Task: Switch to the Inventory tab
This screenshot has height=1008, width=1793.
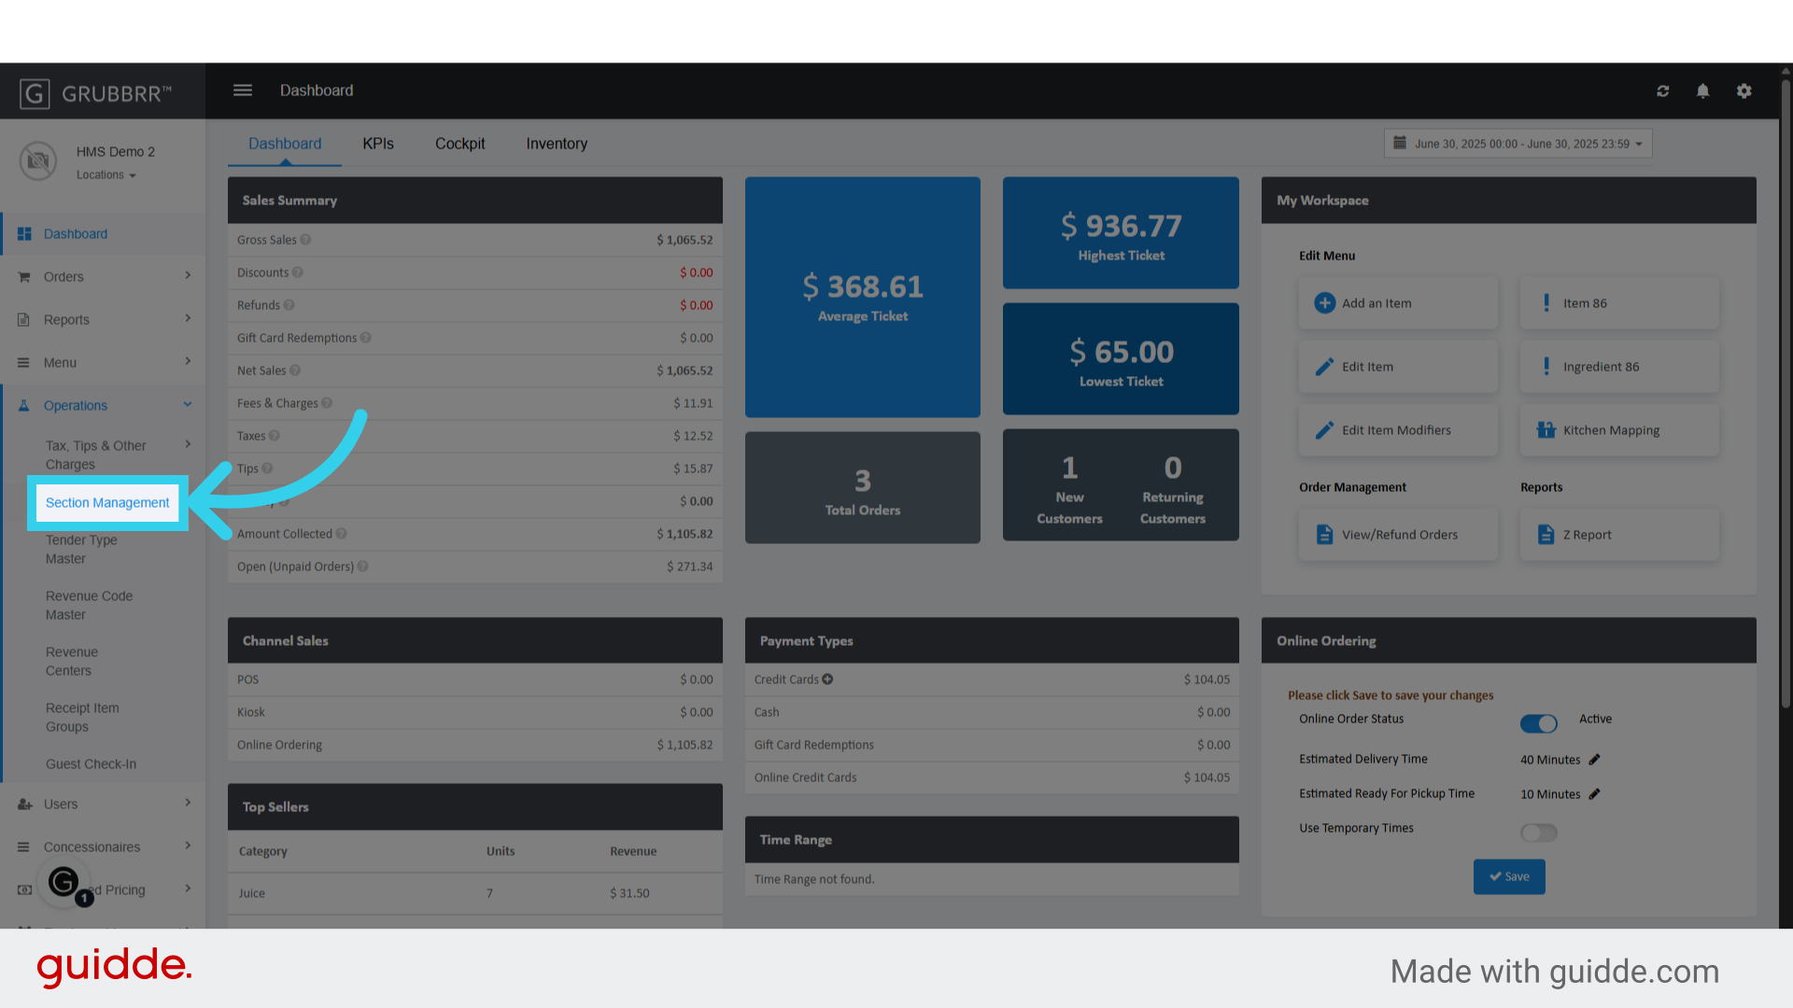Action: click(557, 144)
